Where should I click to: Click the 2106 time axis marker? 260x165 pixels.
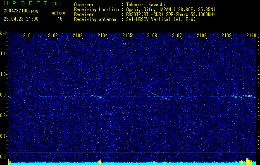click(152, 35)
